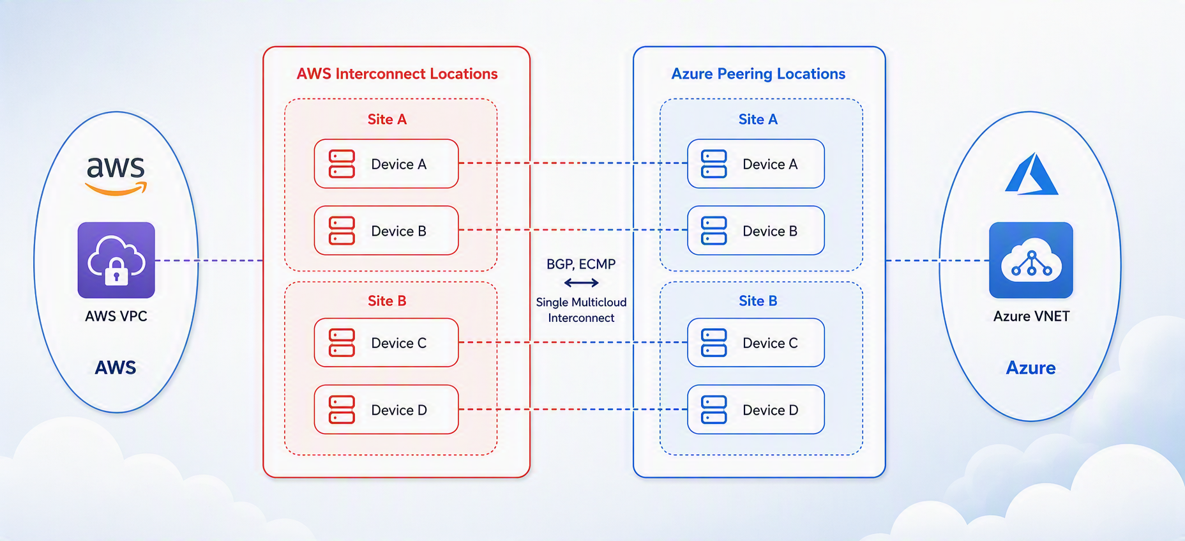Screen dimensions: 1185x541
Task: Click the red server icon beside AWS Device C
Action: (x=342, y=343)
